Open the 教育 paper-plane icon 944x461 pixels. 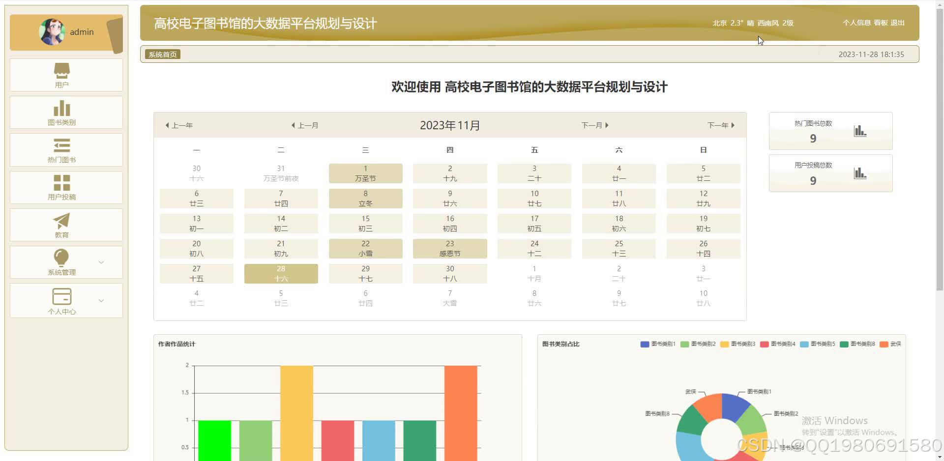[62, 221]
